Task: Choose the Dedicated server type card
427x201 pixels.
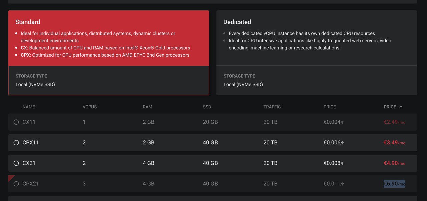Action: click(317, 53)
